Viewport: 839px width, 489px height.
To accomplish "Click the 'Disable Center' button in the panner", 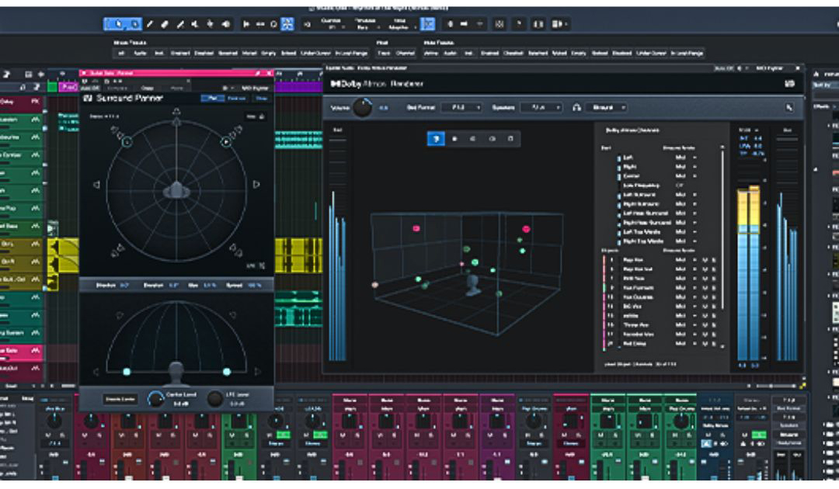I will point(120,399).
